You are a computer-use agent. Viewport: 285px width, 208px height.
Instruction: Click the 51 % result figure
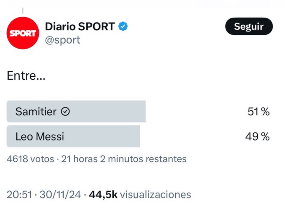[258, 112]
